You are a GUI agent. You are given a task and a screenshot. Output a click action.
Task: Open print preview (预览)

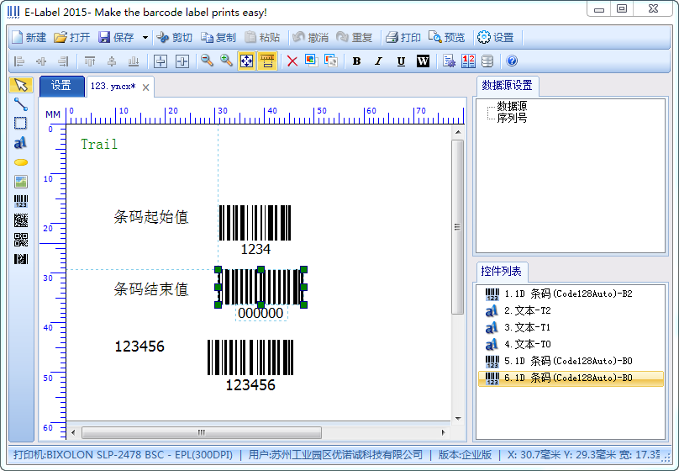(446, 38)
